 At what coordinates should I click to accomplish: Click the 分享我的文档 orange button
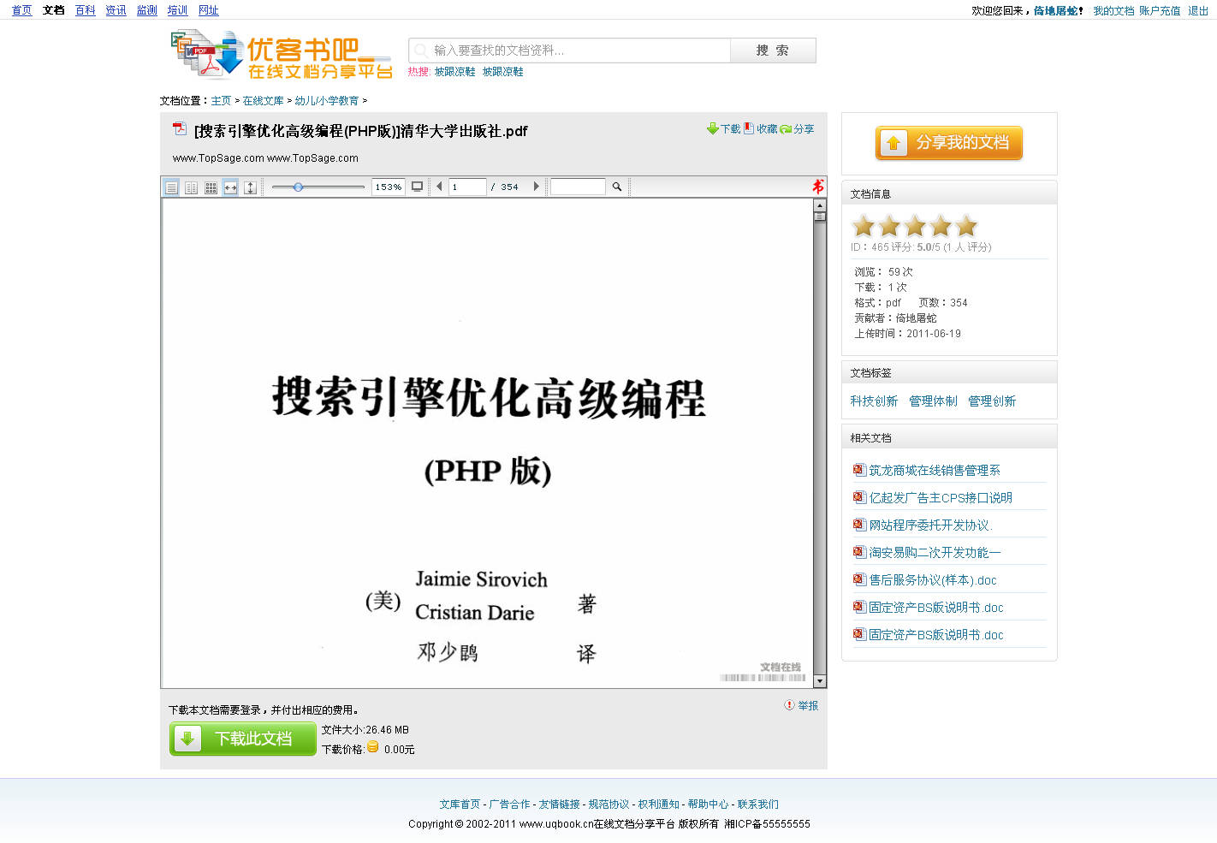pyautogui.click(x=949, y=143)
